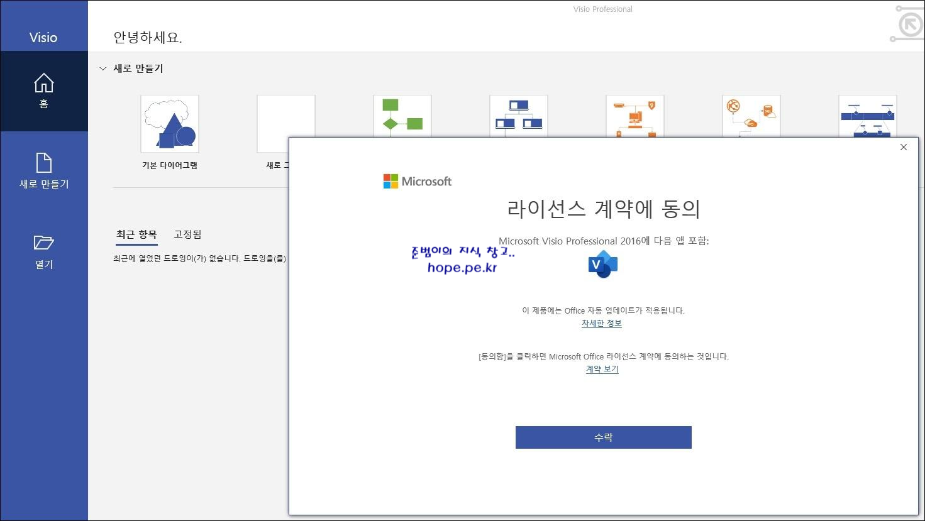Open the 자세한 정보 link
The width and height of the screenshot is (925, 521).
coord(601,323)
